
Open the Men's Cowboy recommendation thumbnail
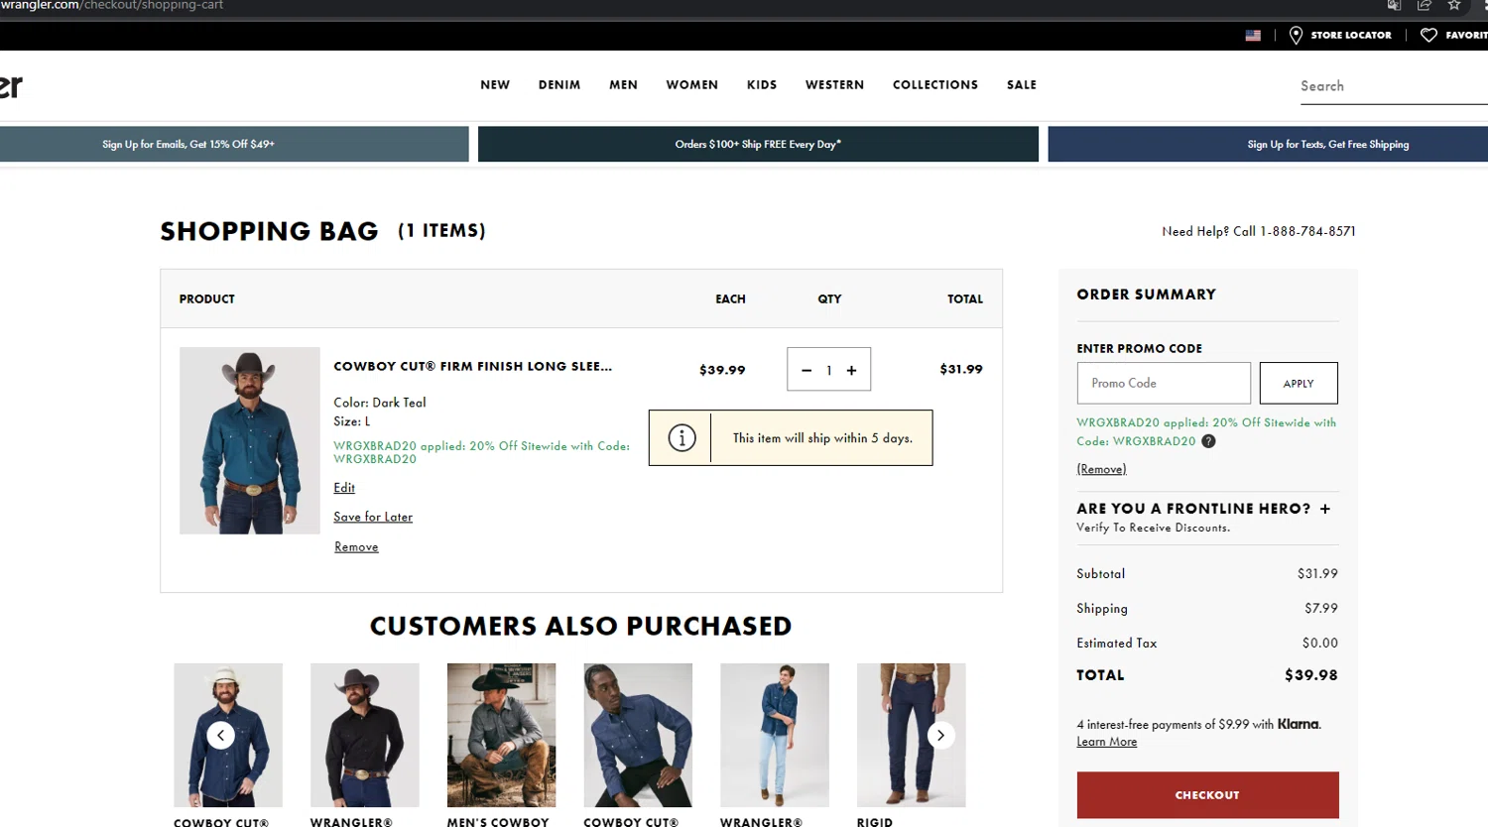coord(501,735)
